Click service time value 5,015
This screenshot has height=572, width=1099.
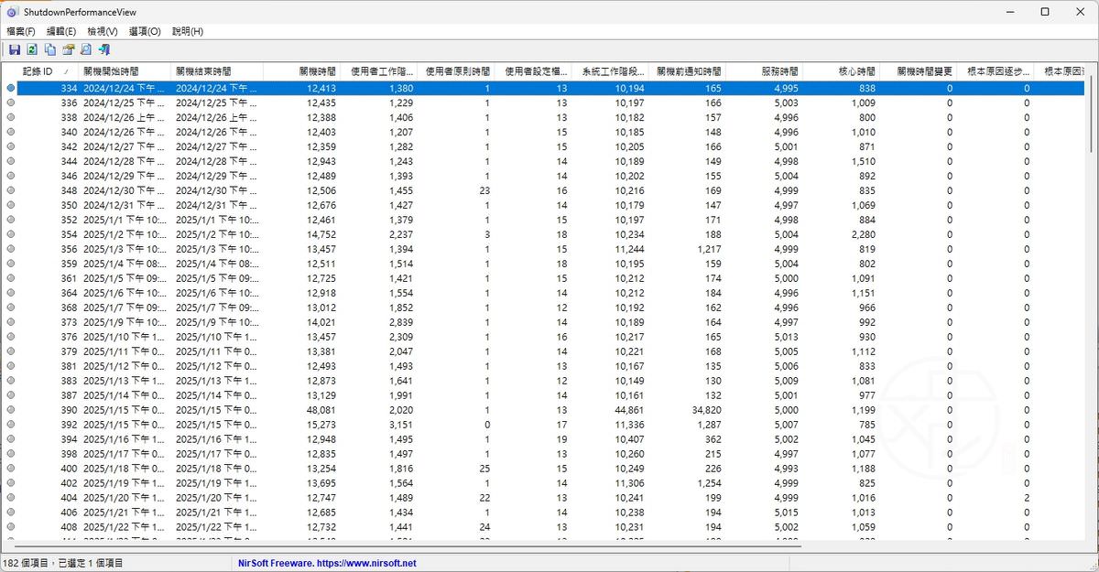click(785, 513)
